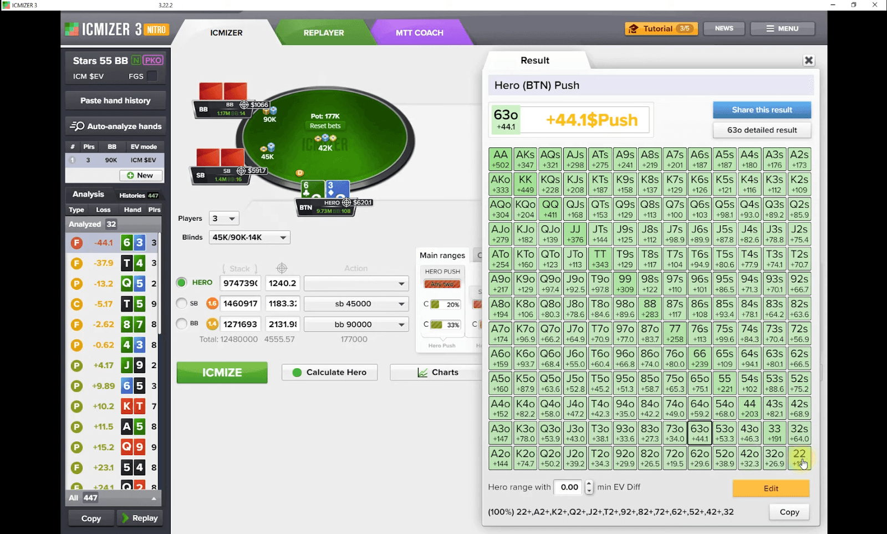Image resolution: width=887 pixels, height=534 pixels.
Task: Click the 42K pot chips on the table
Action: click(325, 138)
